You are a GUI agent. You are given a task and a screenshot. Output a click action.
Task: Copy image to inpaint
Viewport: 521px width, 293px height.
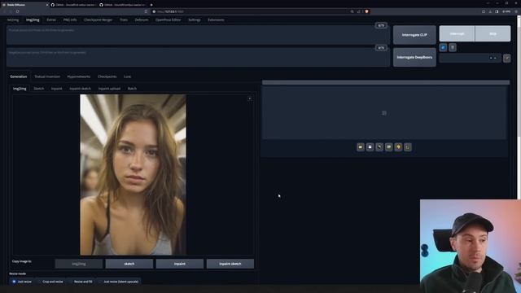pyautogui.click(x=180, y=264)
